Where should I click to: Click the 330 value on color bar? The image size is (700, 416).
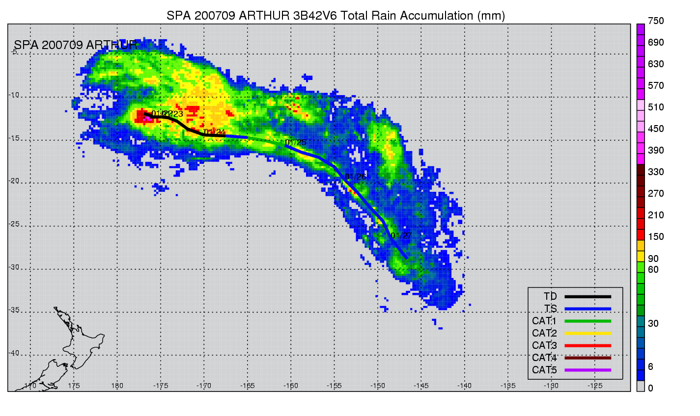[x=656, y=172]
